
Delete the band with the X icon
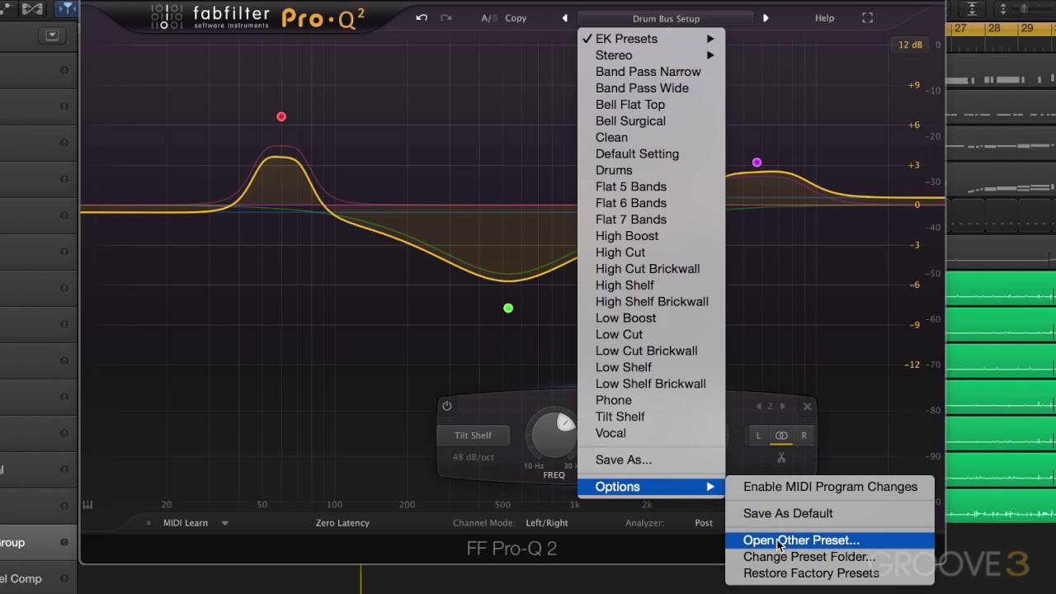click(x=807, y=406)
